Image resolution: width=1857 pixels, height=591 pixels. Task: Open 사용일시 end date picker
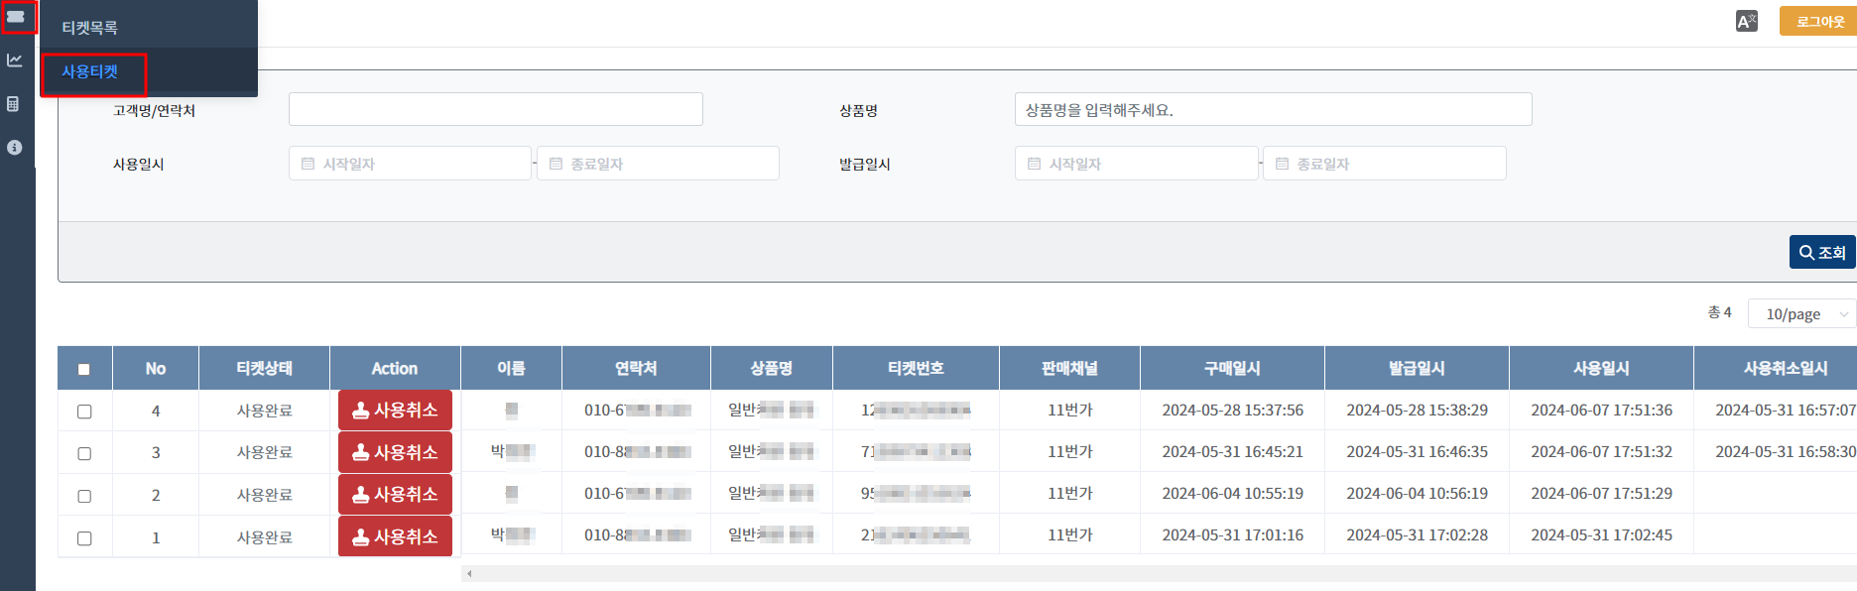point(658,164)
